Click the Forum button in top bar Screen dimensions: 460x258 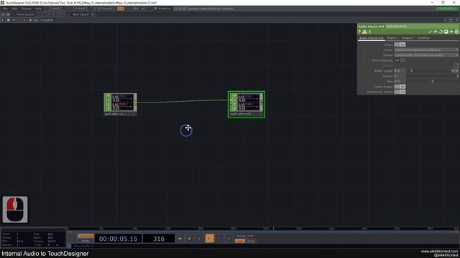click(x=80, y=9)
